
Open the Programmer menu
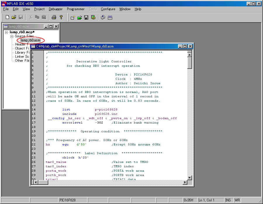pyautogui.click(x=76, y=9)
